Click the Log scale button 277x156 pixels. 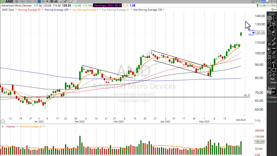point(258,120)
